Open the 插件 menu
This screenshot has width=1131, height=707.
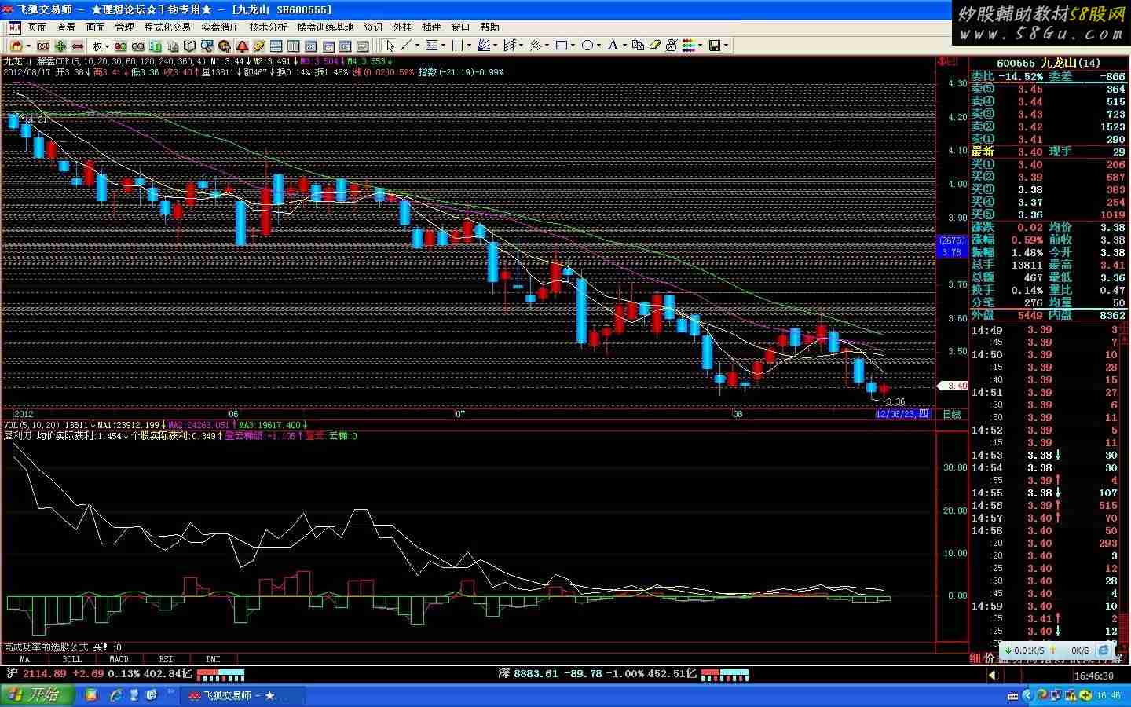(x=431, y=27)
